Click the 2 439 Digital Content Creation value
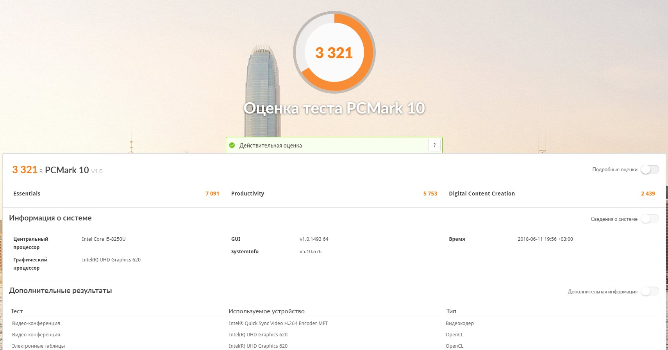The width and height of the screenshot is (668, 350). tap(648, 194)
